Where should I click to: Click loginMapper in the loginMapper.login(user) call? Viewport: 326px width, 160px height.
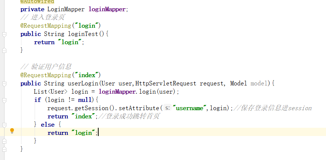[117, 91]
